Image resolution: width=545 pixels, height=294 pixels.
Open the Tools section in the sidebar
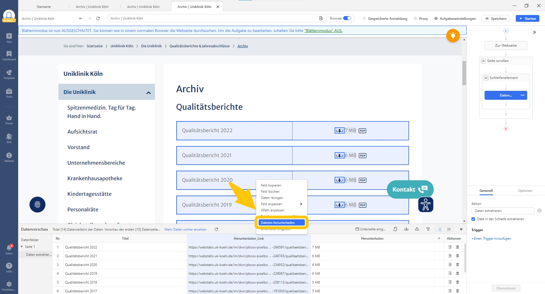[9, 93]
